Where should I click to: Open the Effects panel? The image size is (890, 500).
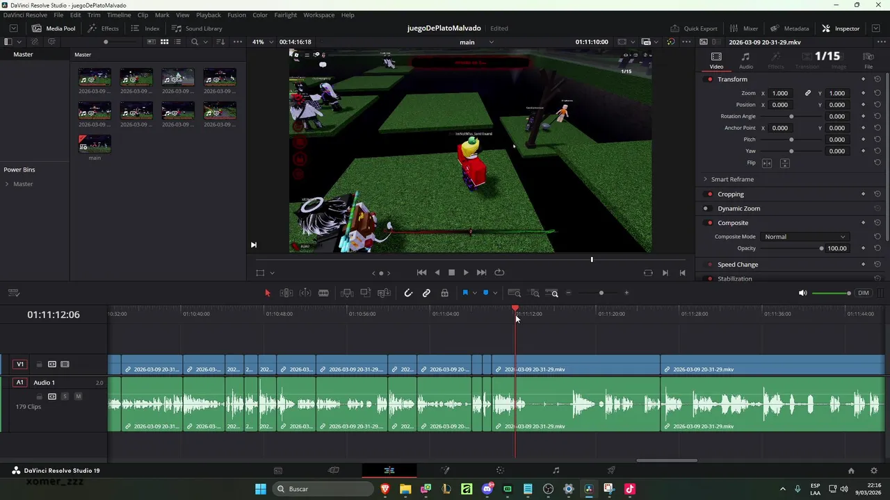click(x=103, y=28)
